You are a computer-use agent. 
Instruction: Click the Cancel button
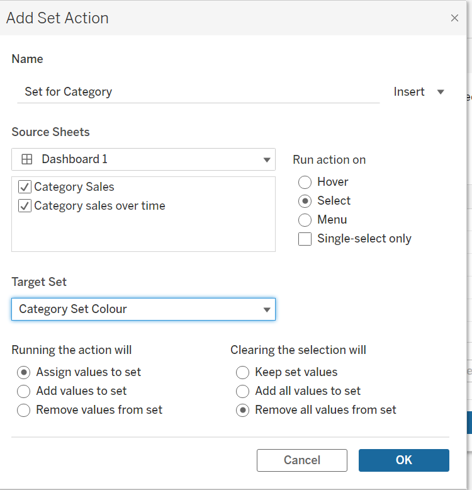tap(302, 460)
